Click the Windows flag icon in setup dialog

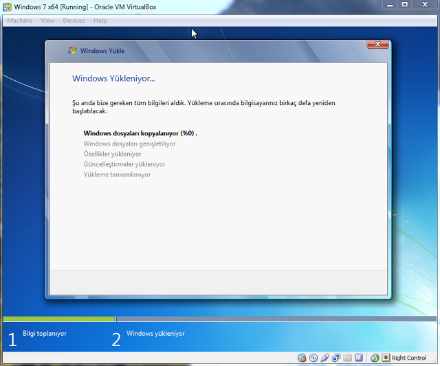72,51
